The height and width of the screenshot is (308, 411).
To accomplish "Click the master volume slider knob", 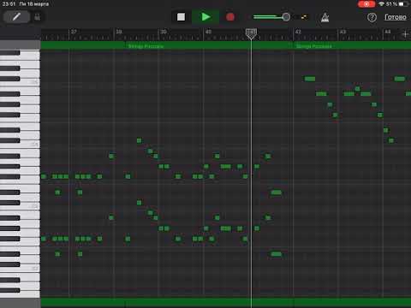I will pyautogui.click(x=286, y=17).
